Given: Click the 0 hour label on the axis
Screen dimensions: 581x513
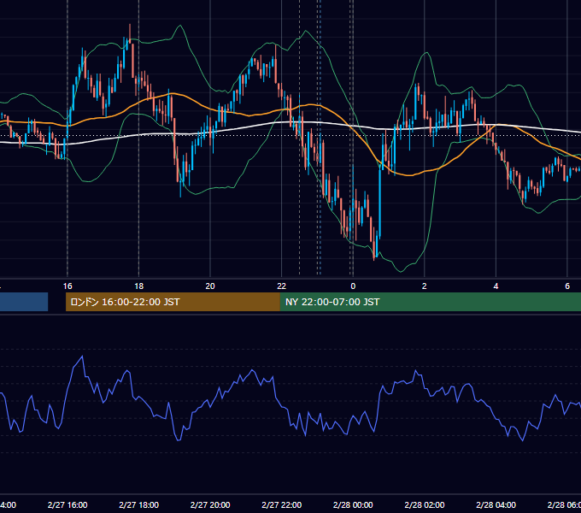Looking at the screenshot, I should coord(353,286).
